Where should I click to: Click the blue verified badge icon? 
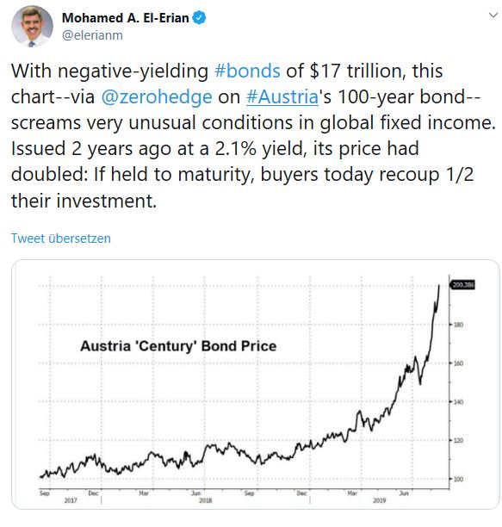click(x=199, y=18)
